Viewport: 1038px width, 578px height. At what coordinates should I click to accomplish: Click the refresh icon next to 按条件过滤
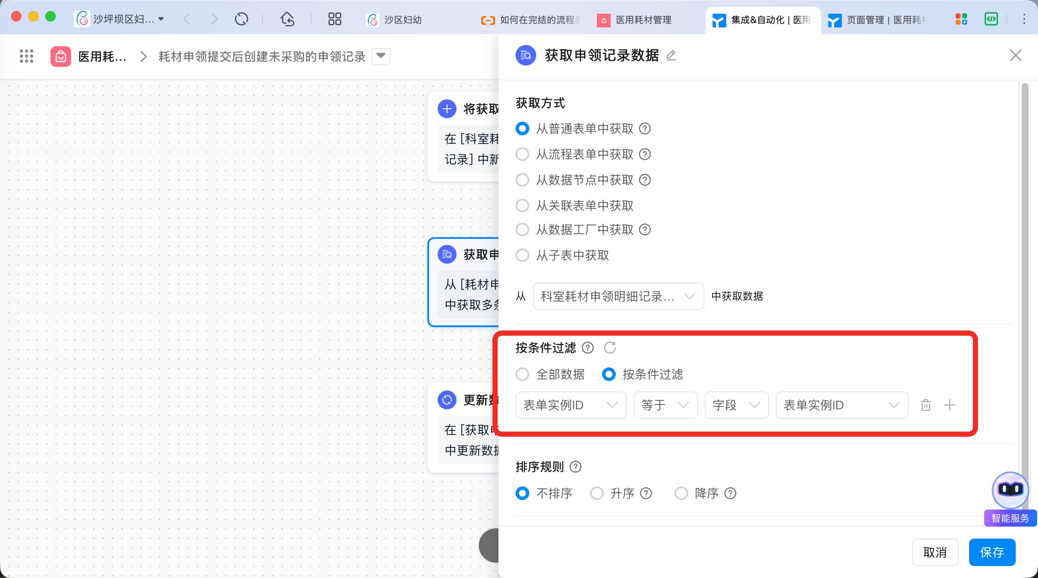(610, 348)
